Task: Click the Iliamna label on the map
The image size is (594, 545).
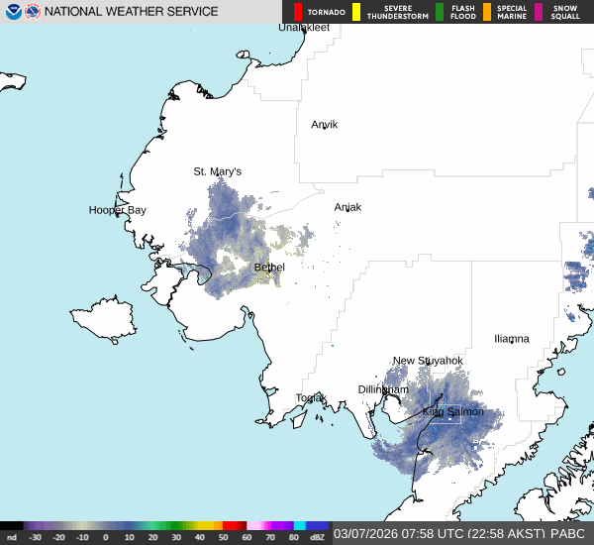Action: [x=512, y=339]
